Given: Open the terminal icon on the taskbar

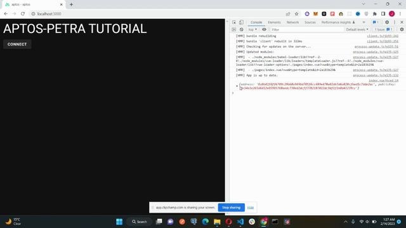Looking at the screenshot, I should pyautogui.click(x=275, y=222).
